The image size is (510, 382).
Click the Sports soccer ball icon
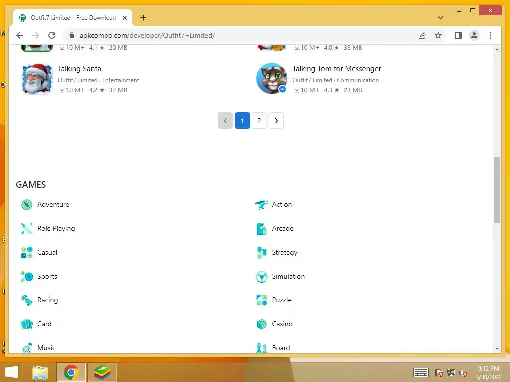click(27, 276)
